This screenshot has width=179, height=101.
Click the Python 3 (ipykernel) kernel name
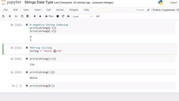(x=164, y=10)
